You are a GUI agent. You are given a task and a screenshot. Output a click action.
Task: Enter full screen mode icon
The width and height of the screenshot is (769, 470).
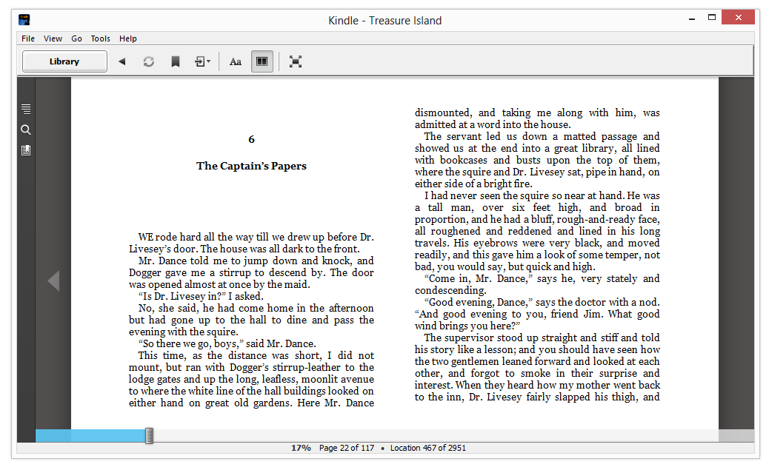click(296, 61)
